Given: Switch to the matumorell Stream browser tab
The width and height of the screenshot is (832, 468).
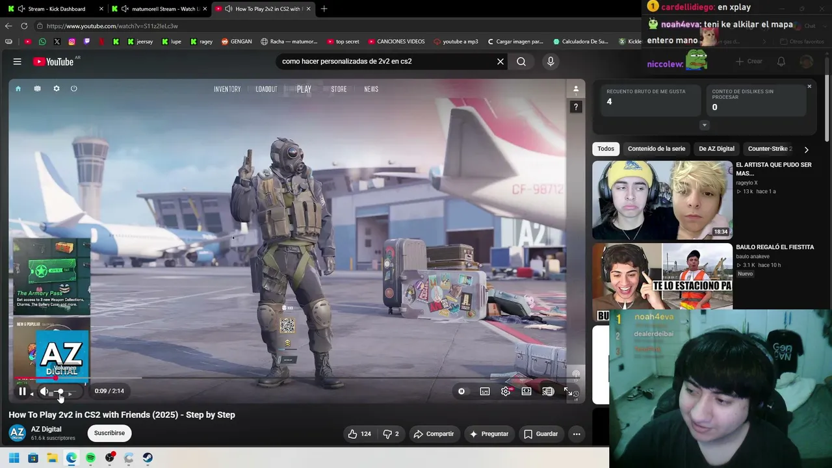Looking at the screenshot, I should tap(159, 9).
